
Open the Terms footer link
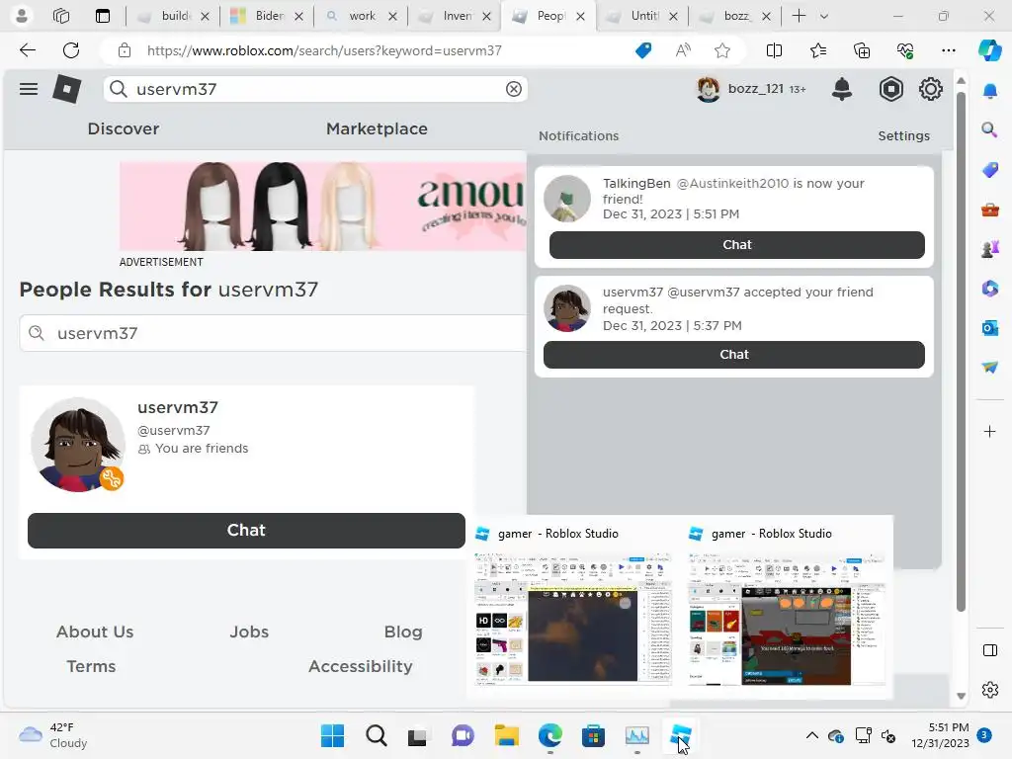[91, 666]
